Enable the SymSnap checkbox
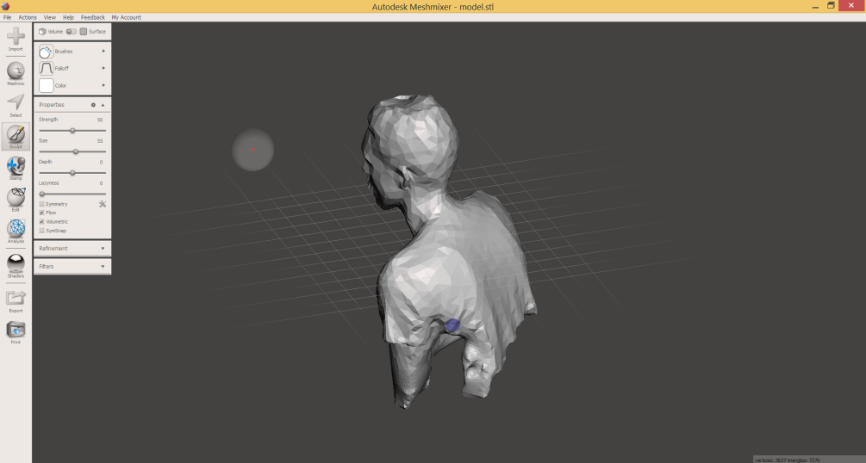The height and width of the screenshot is (463, 866). point(41,231)
